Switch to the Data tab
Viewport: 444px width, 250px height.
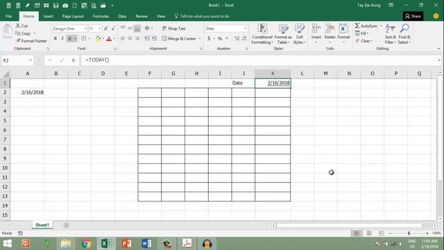(x=122, y=16)
